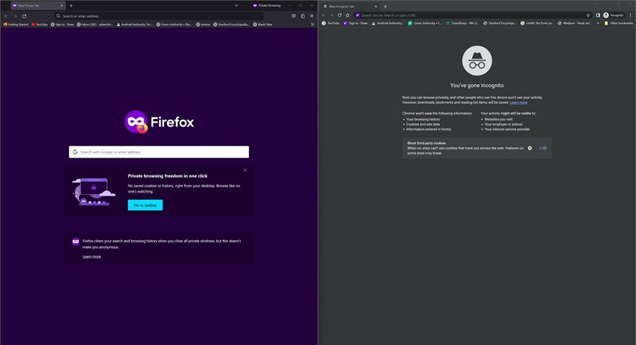636x345 pixels.
Task: Click Firefox address bar search field
Action: click(159, 16)
